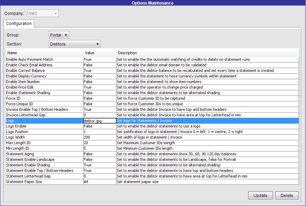306x206 pixels.
Task: Click the Description column header
Action: 207,53
